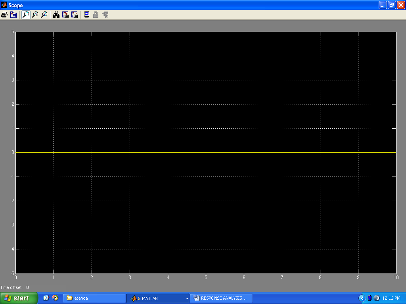This screenshot has width=406, height=304.
Task: Click Restore saved axes settings icon
Action: tap(75, 15)
